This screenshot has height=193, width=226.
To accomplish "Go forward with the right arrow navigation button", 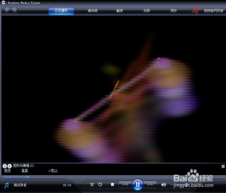I will [x=14, y=11].
